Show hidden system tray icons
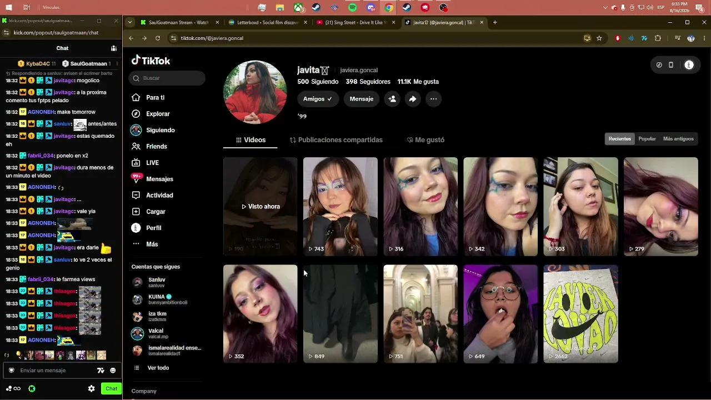The width and height of the screenshot is (711, 400). click(x=605, y=8)
